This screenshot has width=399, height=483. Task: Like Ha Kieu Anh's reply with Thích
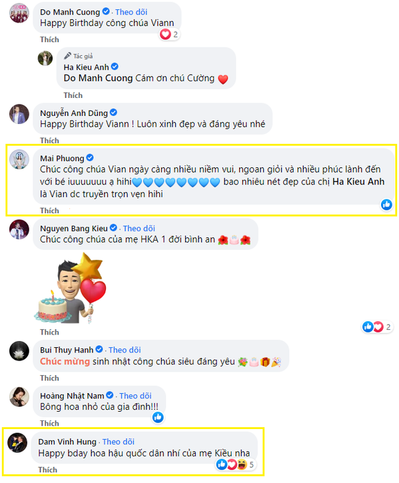[73, 95]
